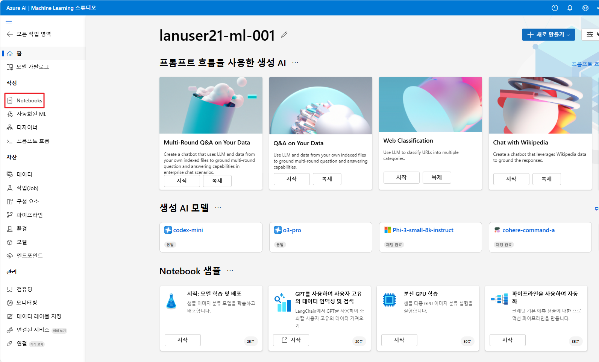The image size is (599, 362).
Task: Start the Web Classification flow
Action: point(402,178)
